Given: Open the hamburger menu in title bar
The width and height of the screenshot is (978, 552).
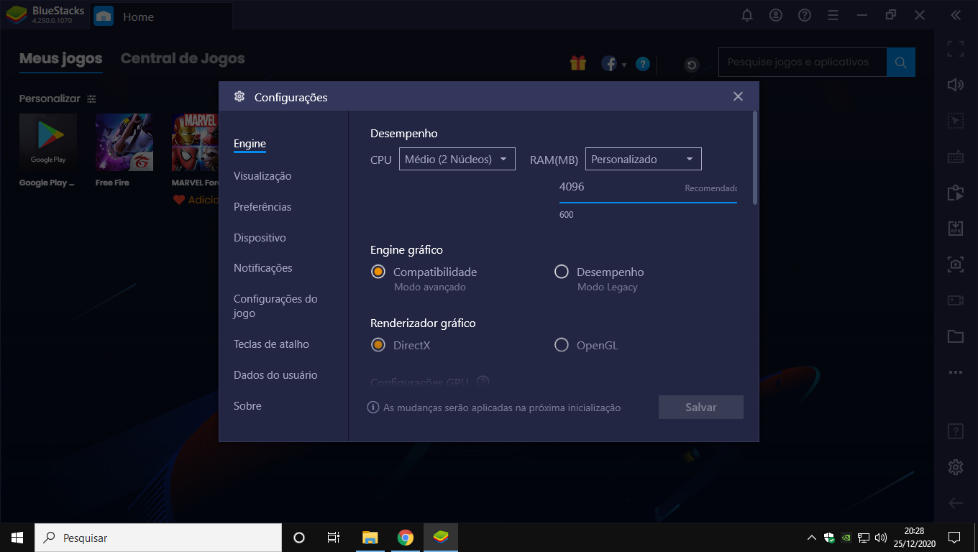Looking at the screenshot, I should tap(833, 15).
